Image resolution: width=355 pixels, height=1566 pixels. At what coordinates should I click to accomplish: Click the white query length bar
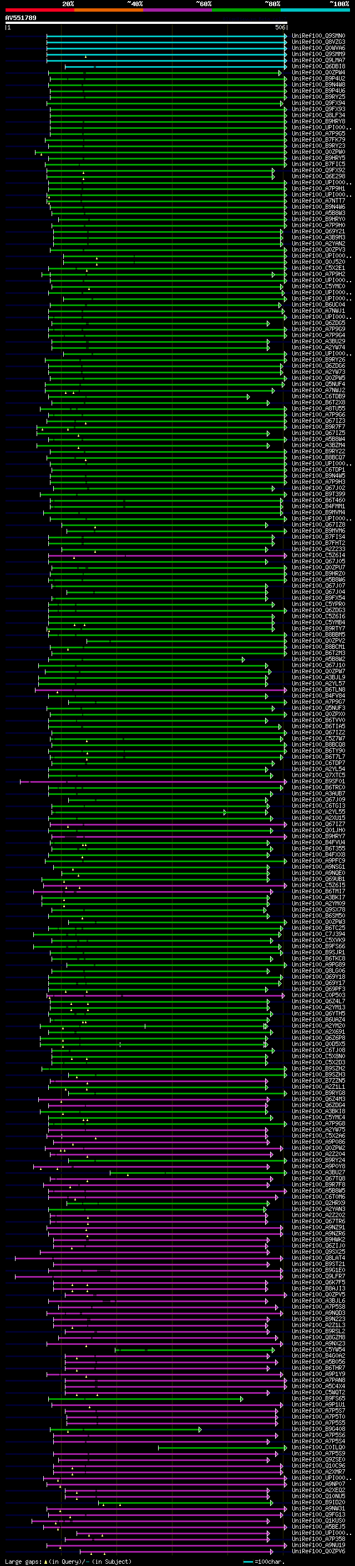pos(146,23)
